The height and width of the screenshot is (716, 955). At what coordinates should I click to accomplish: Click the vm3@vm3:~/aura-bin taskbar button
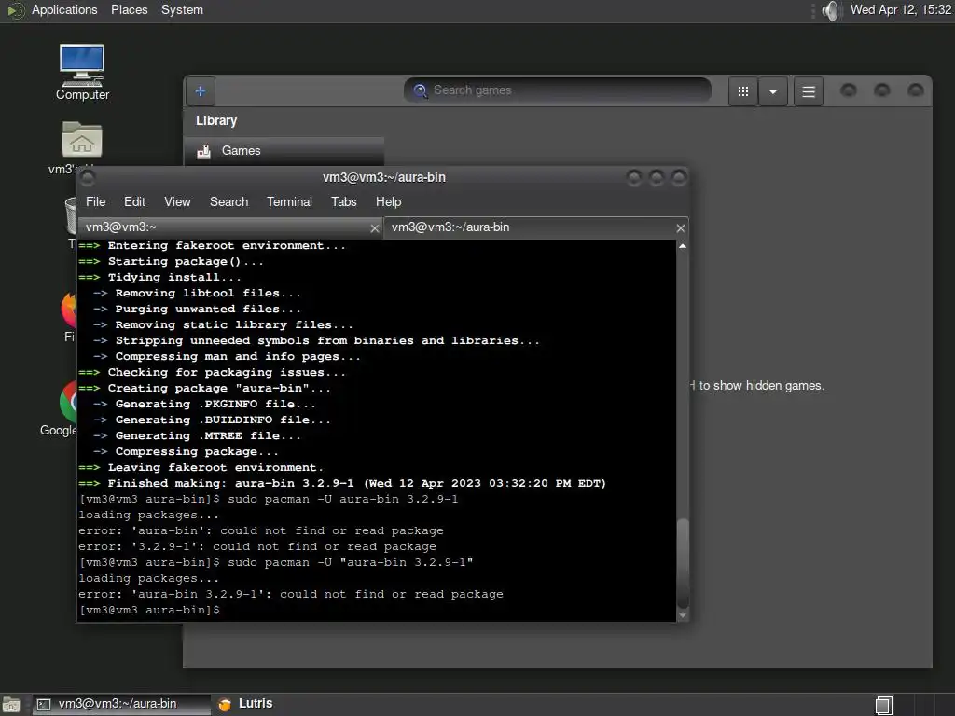[x=120, y=704]
